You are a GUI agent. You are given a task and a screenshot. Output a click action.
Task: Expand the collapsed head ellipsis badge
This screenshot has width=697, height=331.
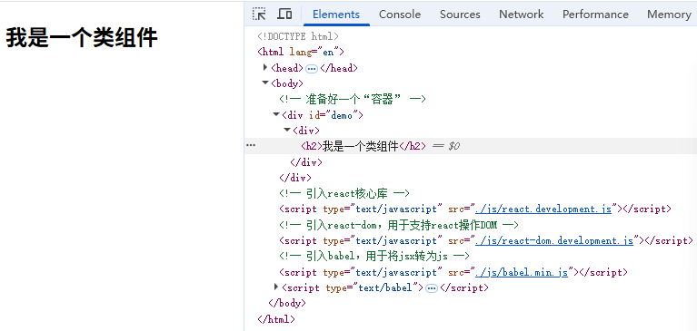point(312,69)
